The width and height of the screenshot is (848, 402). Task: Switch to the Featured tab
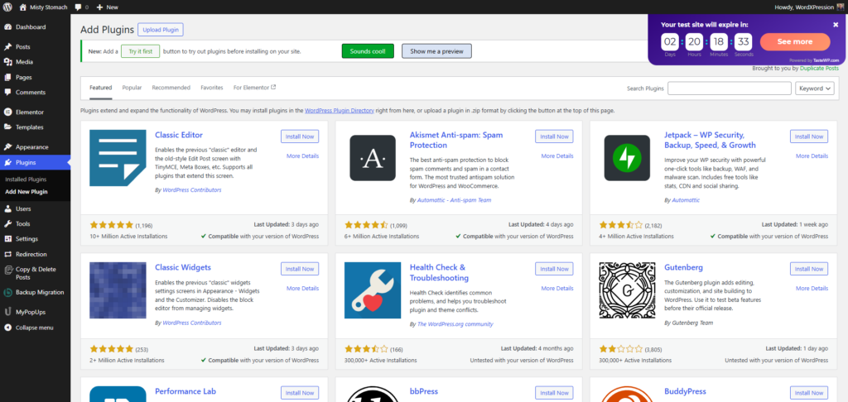click(x=100, y=88)
